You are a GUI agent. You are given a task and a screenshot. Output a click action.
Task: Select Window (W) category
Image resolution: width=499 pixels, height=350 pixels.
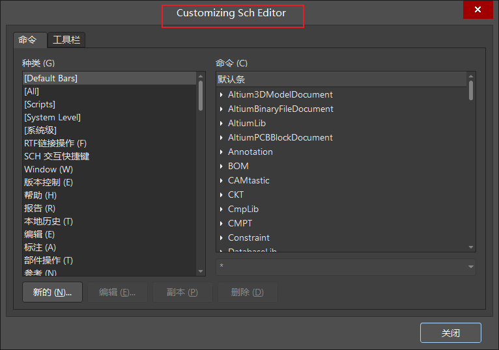coord(110,169)
